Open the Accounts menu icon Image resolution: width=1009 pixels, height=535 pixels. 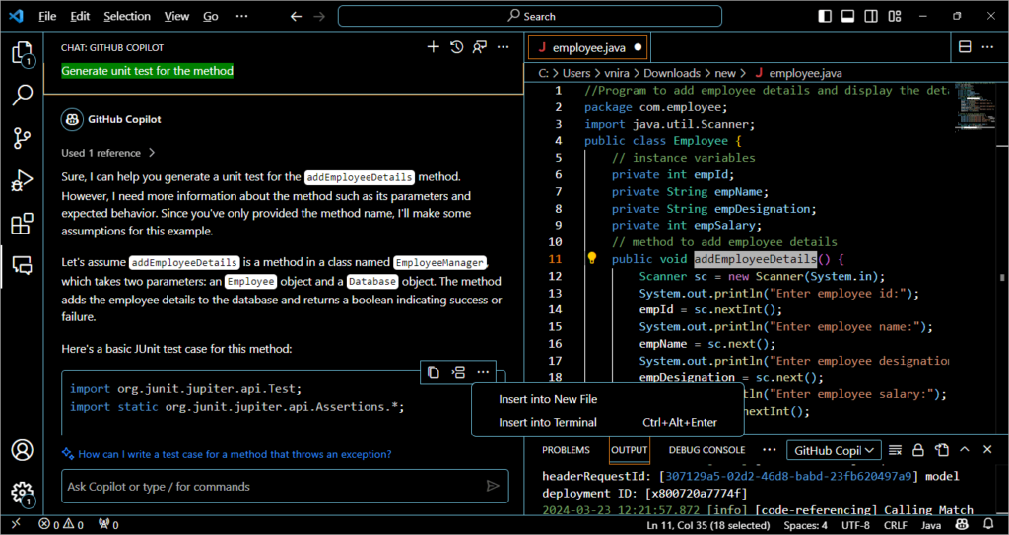pos(22,450)
